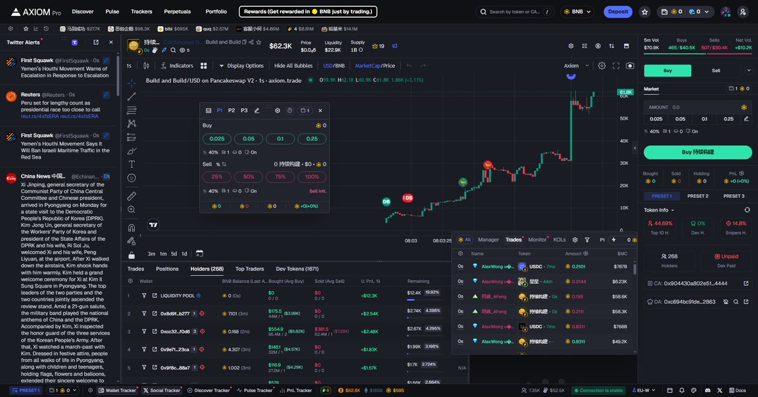Toggle sell percent mode swap icon
Screen dimensions: 758x397
click(x=224, y=164)
